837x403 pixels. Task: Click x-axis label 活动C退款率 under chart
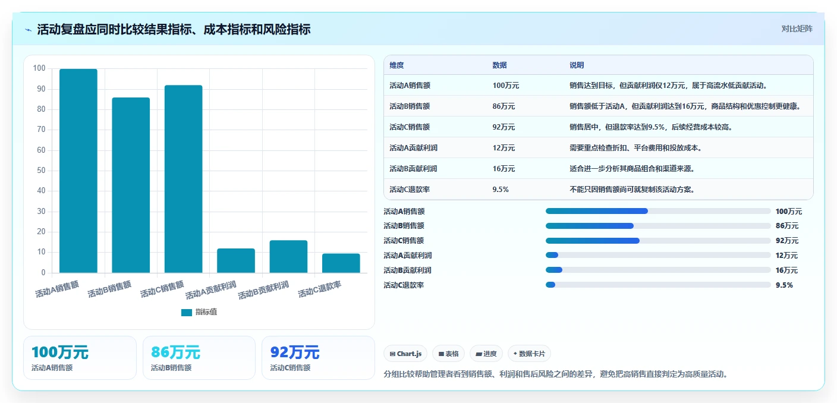[320, 289]
